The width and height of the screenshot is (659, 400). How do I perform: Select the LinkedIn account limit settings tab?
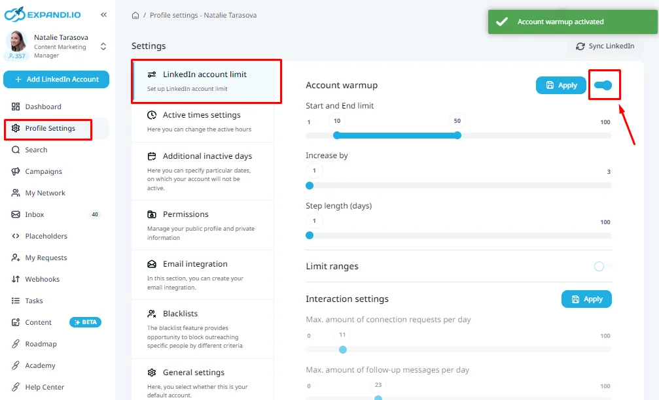point(203,81)
